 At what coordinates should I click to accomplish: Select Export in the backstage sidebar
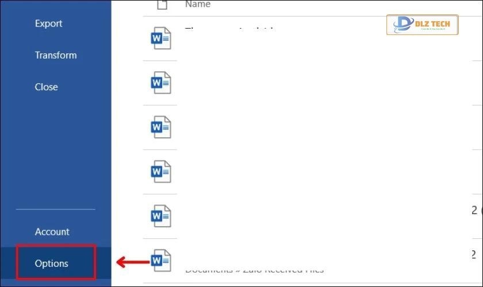[48, 24]
